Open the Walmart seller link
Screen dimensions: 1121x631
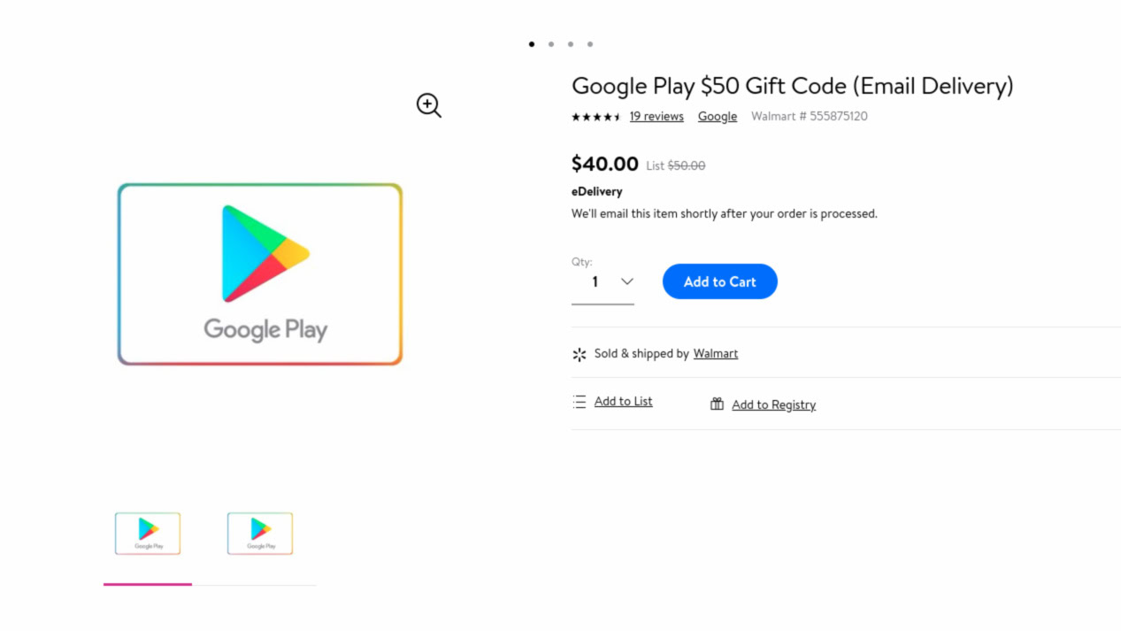tap(715, 354)
